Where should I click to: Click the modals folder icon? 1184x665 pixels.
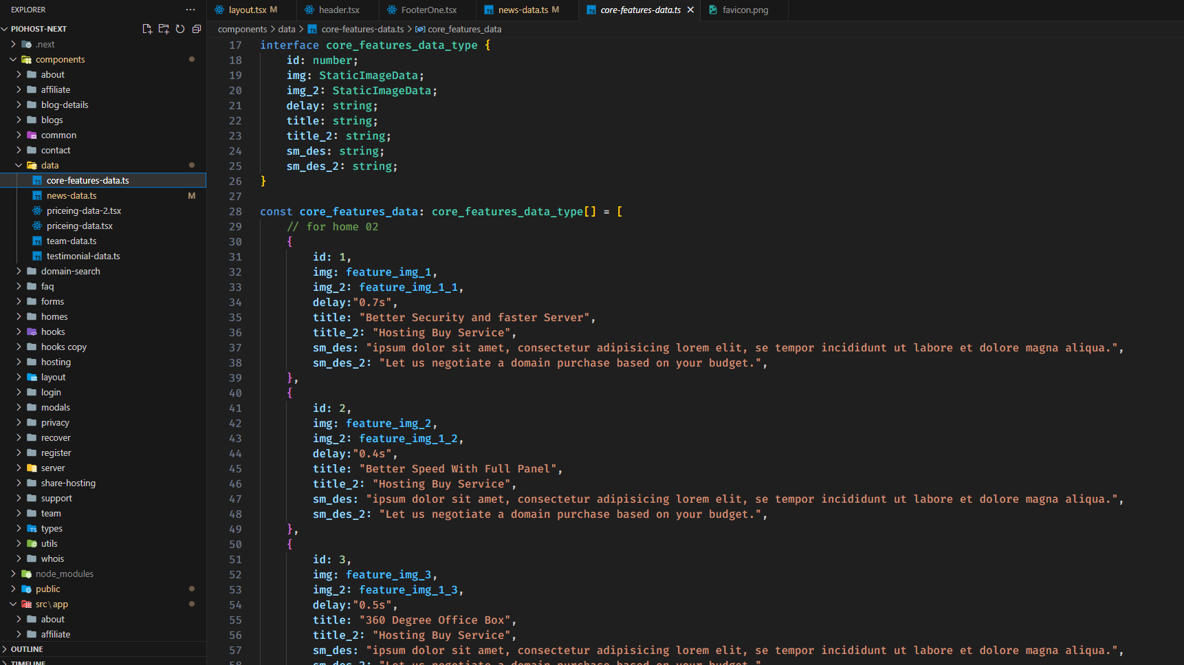pos(32,407)
